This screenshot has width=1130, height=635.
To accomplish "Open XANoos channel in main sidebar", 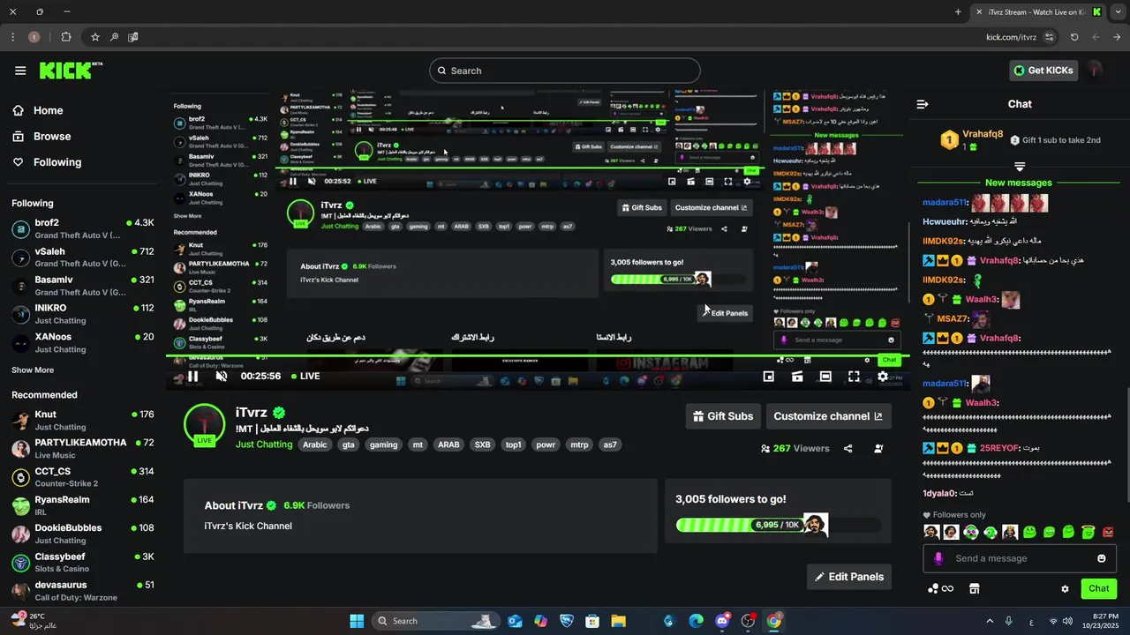I will click(x=83, y=343).
